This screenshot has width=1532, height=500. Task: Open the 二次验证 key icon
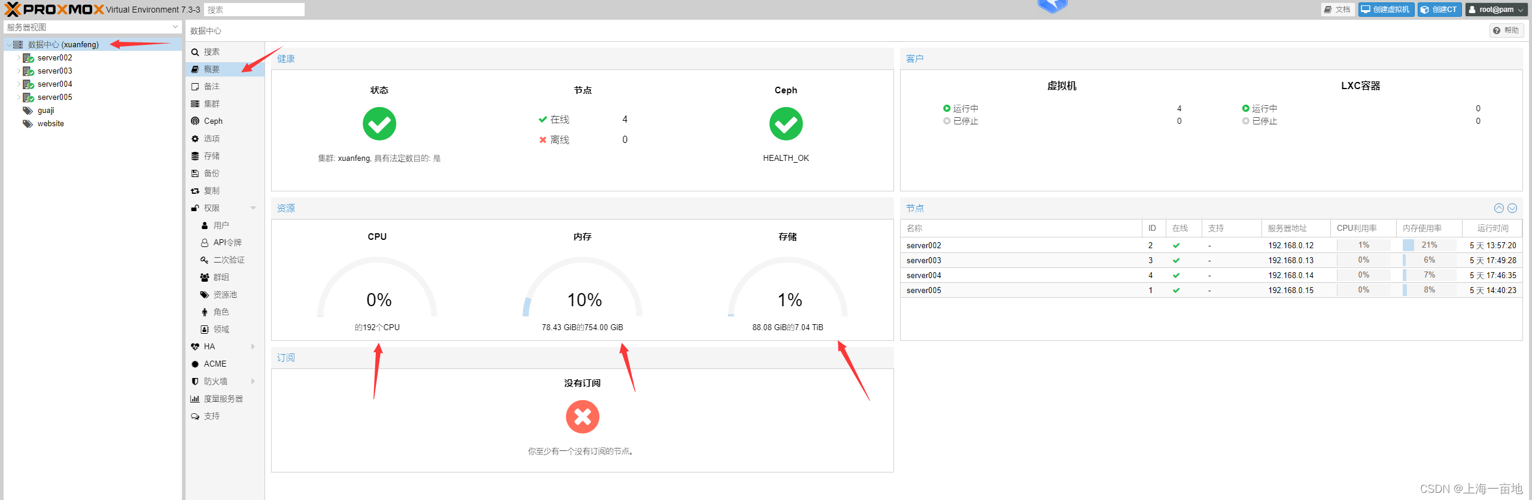pos(205,260)
